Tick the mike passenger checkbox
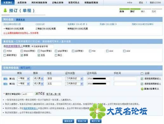Image resolution: width=164 pixels, height=124 pixels. tap(5, 51)
